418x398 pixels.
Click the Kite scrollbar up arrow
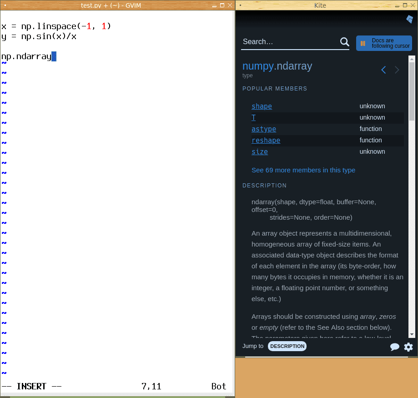(x=412, y=59)
